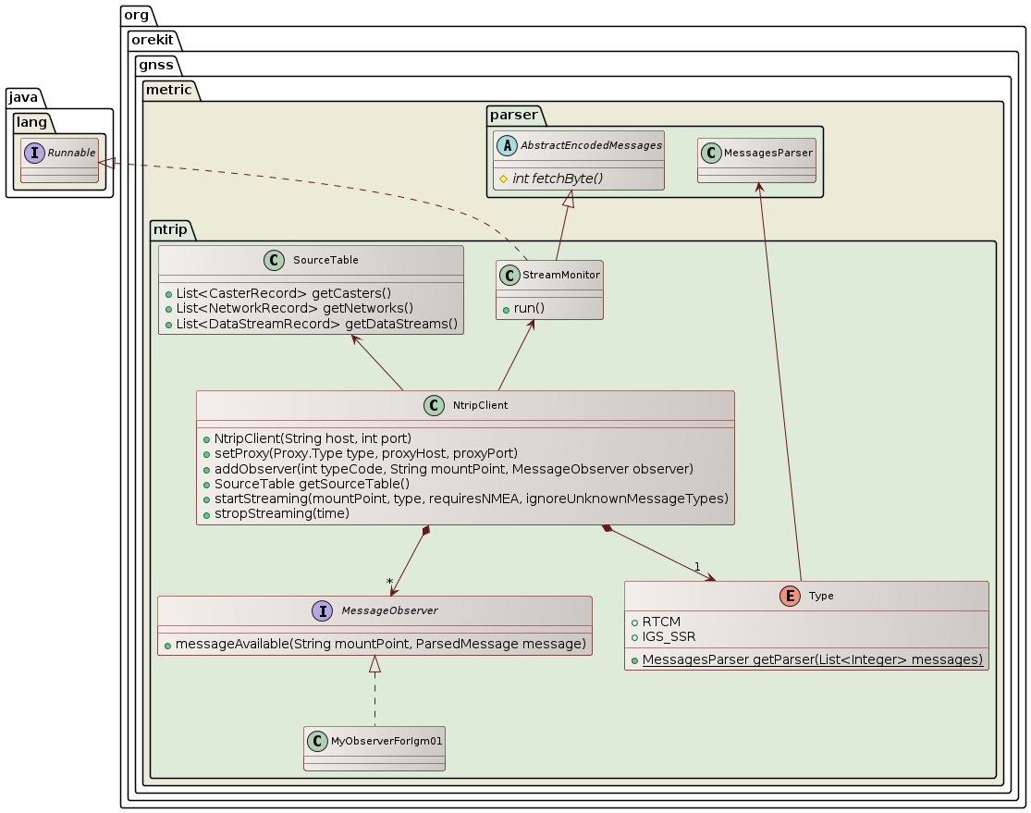The height and width of the screenshot is (813, 1031).
Task: Click getDataStreams() method in SourceTable
Action: click(x=316, y=323)
